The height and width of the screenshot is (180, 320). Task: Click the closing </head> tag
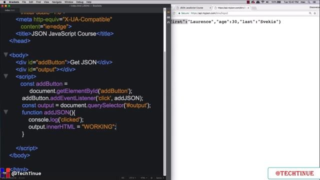20,41
